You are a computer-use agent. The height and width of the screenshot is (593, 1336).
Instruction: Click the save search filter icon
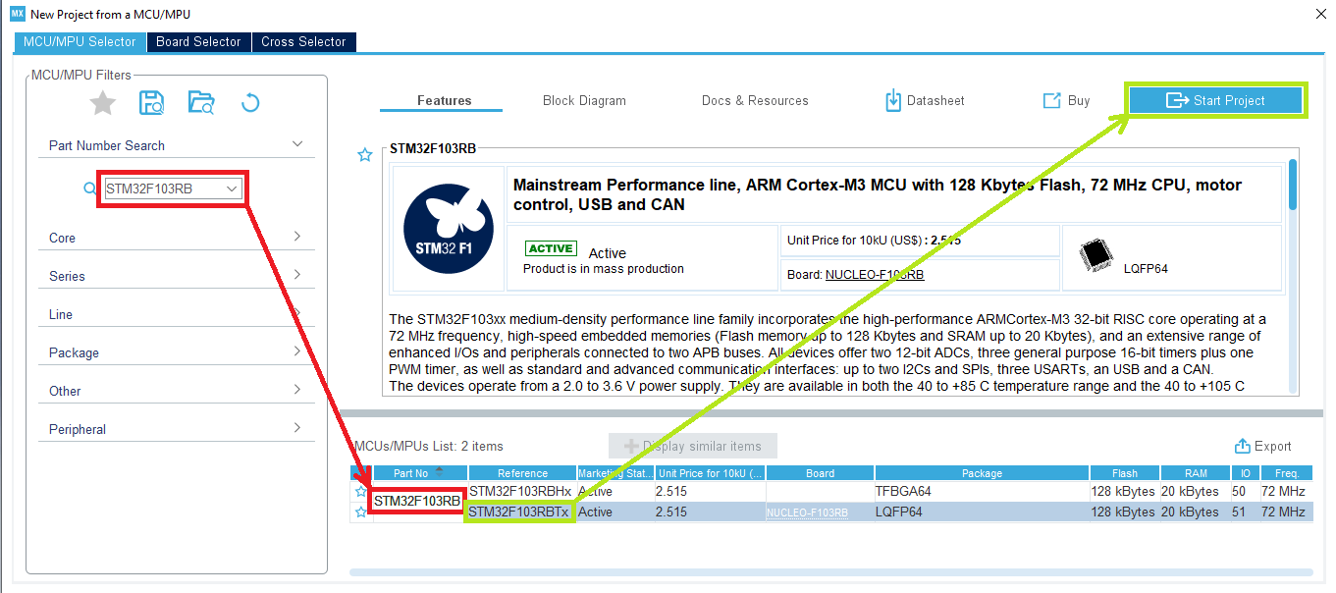[151, 102]
